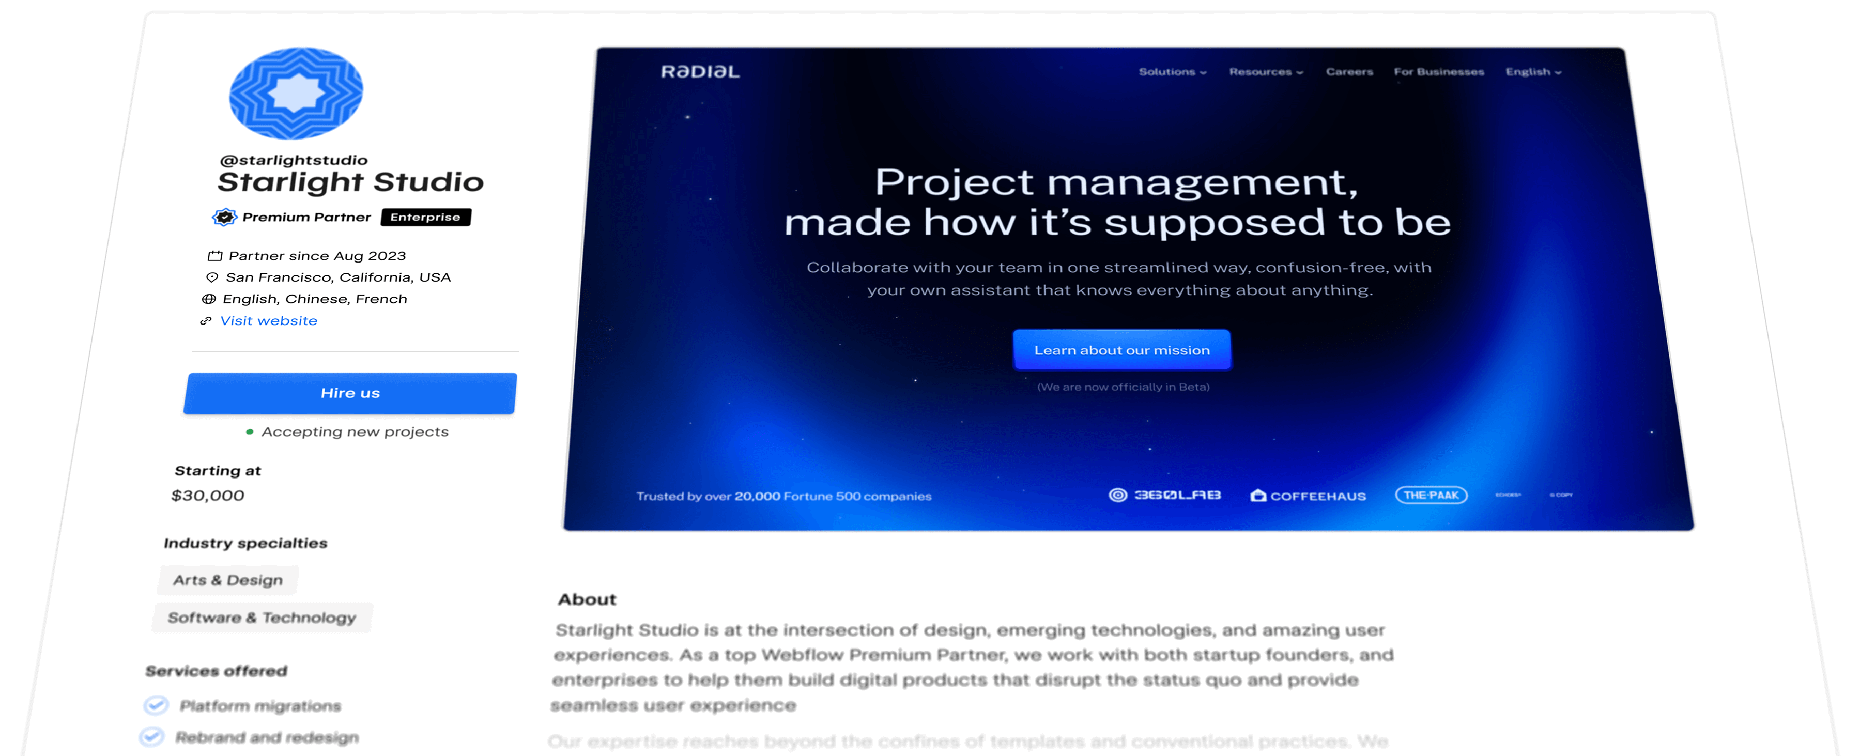The height and width of the screenshot is (756, 1860).
Task: Click Learn about our mission button
Action: click(x=1121, y=350)
